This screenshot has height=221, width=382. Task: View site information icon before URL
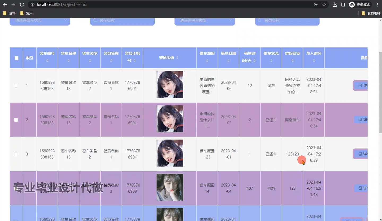tap(33, 5)
